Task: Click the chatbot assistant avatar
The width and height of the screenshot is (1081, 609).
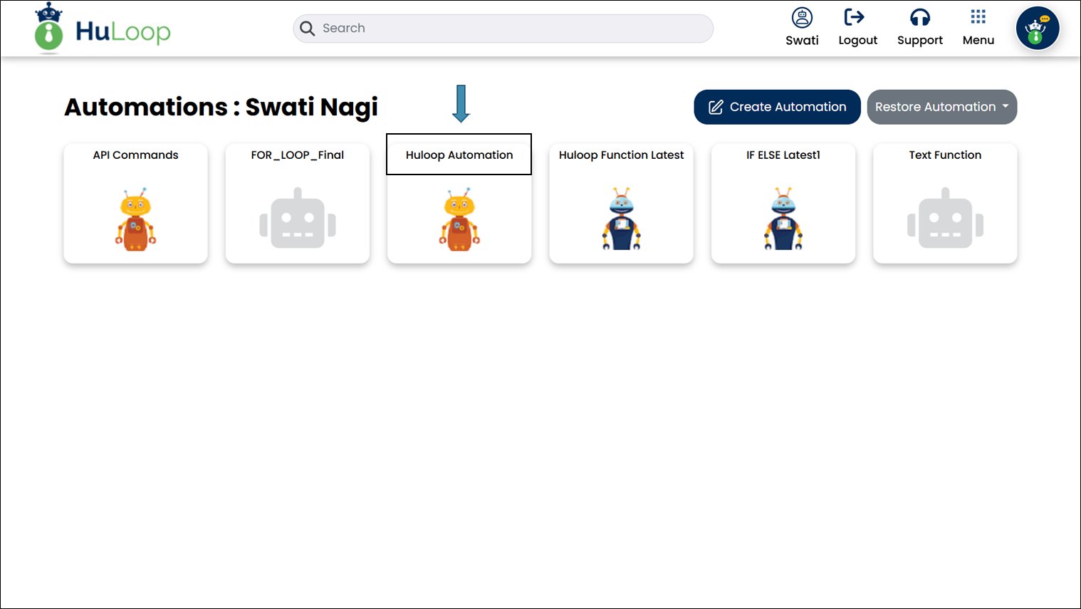Action: coord(1038,28)
